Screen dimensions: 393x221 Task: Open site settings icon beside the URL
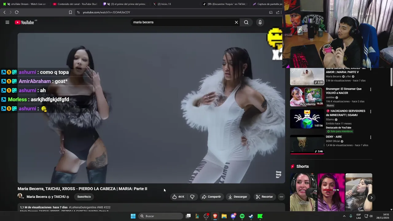point(78,12)
